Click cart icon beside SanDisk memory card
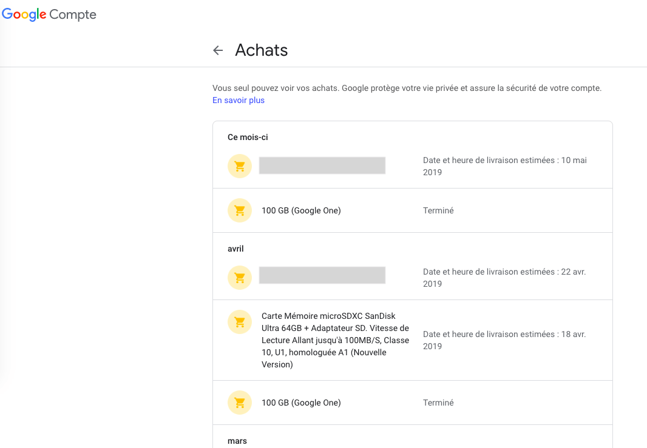Viewport: 647px width, 448px height. click(240, 322)
